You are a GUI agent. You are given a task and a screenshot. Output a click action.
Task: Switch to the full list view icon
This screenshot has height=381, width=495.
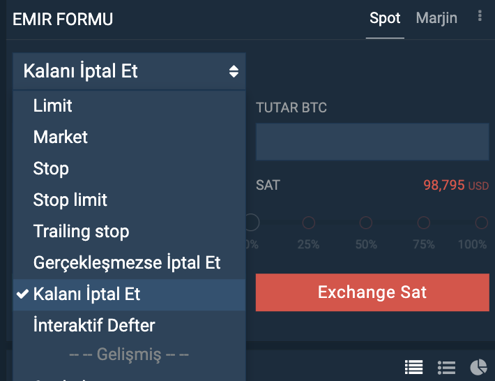coord(413,368)
